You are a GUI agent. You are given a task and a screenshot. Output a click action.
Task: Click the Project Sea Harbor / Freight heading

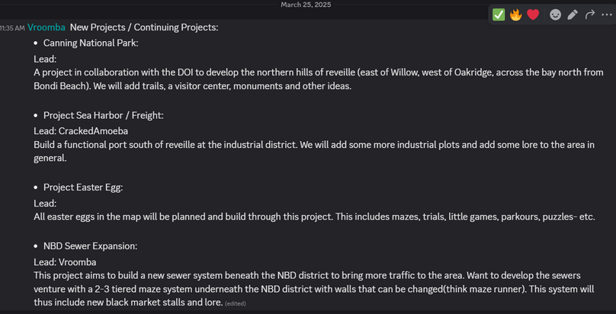[x=104, y=115]
